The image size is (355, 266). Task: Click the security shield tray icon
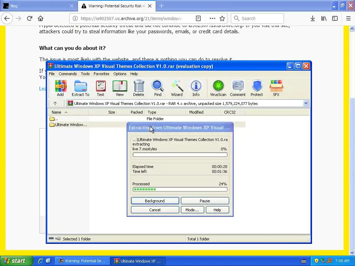tap(317, 261)
